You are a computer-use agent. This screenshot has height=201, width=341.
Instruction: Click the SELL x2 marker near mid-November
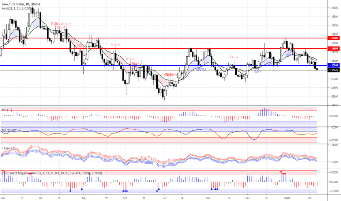point(234,57)
